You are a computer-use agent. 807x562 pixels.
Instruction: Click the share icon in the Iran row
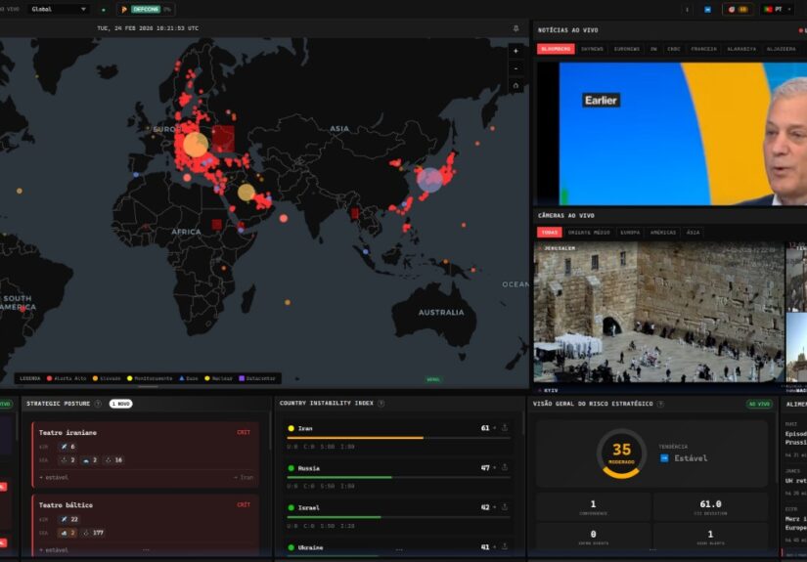(x=505, y=428)
